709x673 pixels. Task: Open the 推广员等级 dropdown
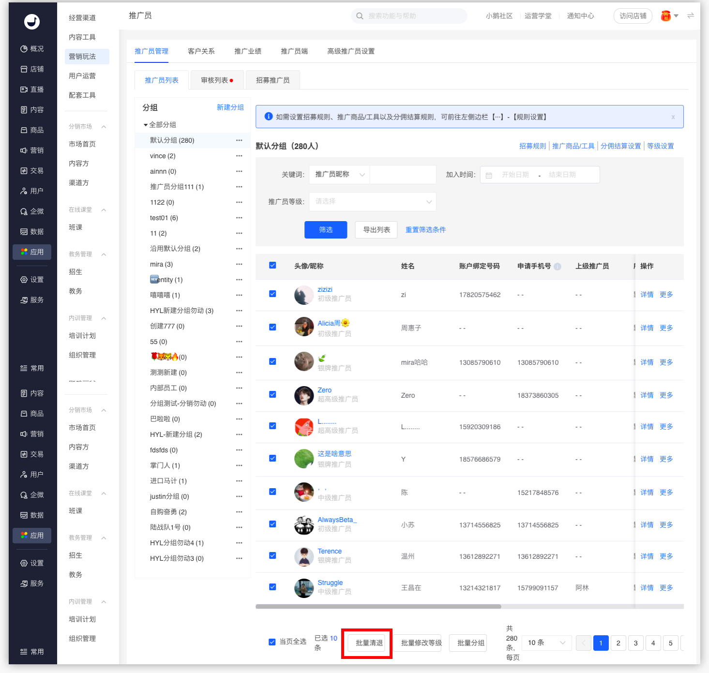(x=373, y=202)
